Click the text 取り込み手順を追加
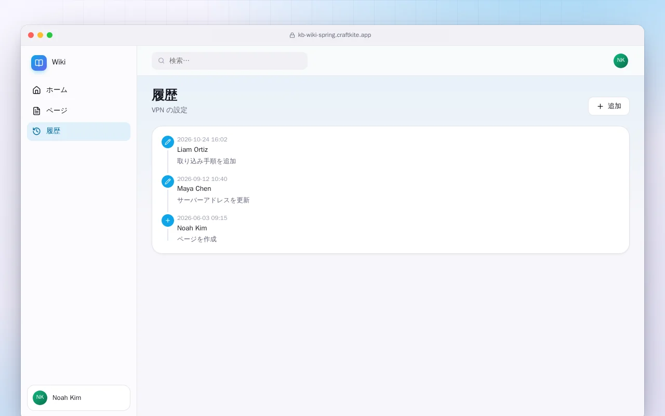This screenshot has height=416, width=665. click(206, 161)
